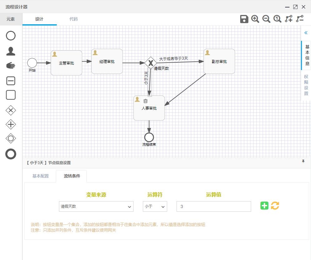Add a new condition with green plus button
The height and width of the screenshot is (260, 311).
click(x=264, y=206)
